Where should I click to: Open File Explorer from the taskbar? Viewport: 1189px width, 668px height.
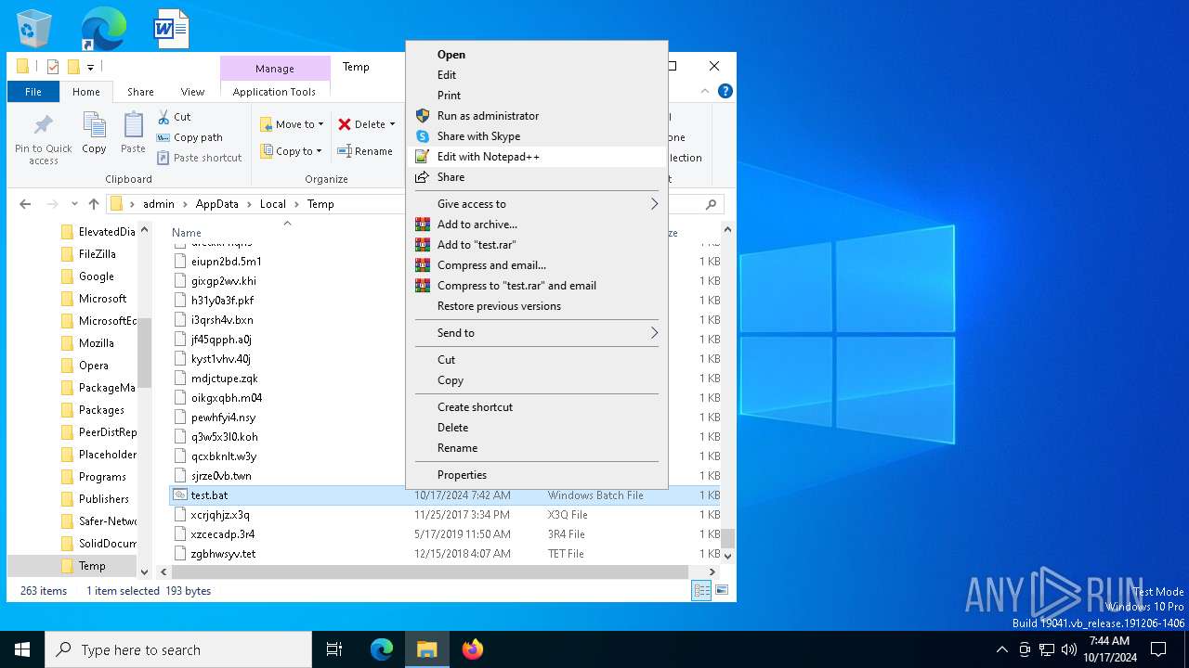427,649
